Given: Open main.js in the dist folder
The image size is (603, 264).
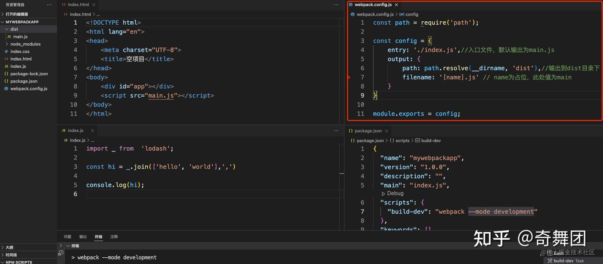Looking at the screenshot, I should tap(20, 37).
